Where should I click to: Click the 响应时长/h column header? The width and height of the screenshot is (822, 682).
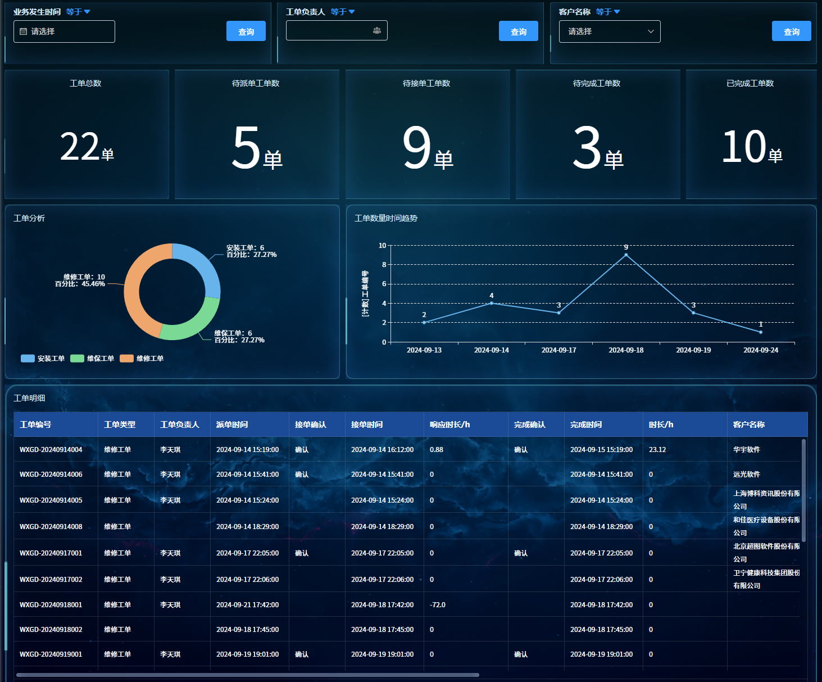pos(449,424)
